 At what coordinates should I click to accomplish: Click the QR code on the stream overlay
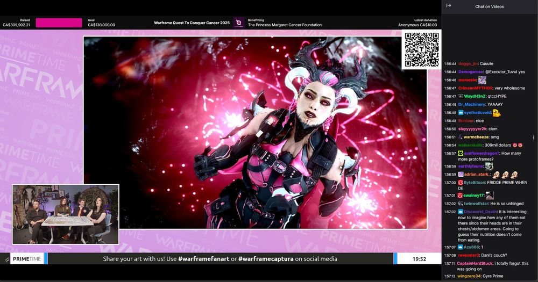[422, 49]
